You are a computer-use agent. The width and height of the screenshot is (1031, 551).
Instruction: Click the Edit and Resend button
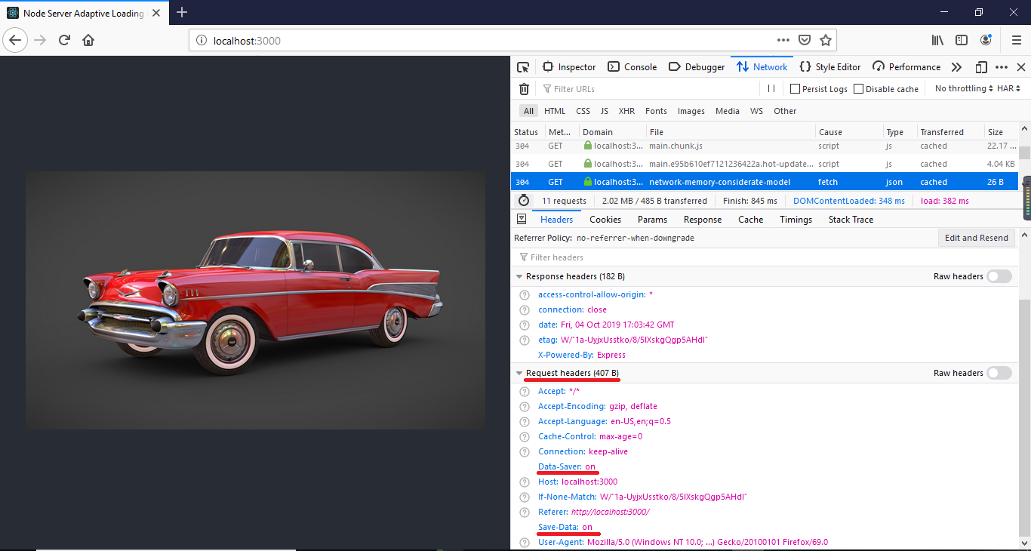tap(977, 237)
